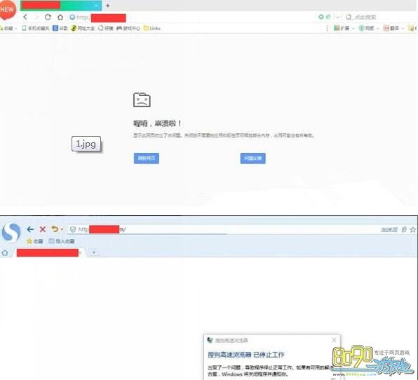Reload the crashed page in top browser

point(48,17)
